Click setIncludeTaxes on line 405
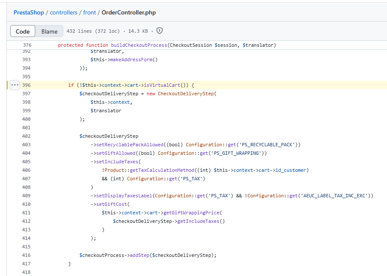Screen dimensions: 387x276 tap(117, 162)
